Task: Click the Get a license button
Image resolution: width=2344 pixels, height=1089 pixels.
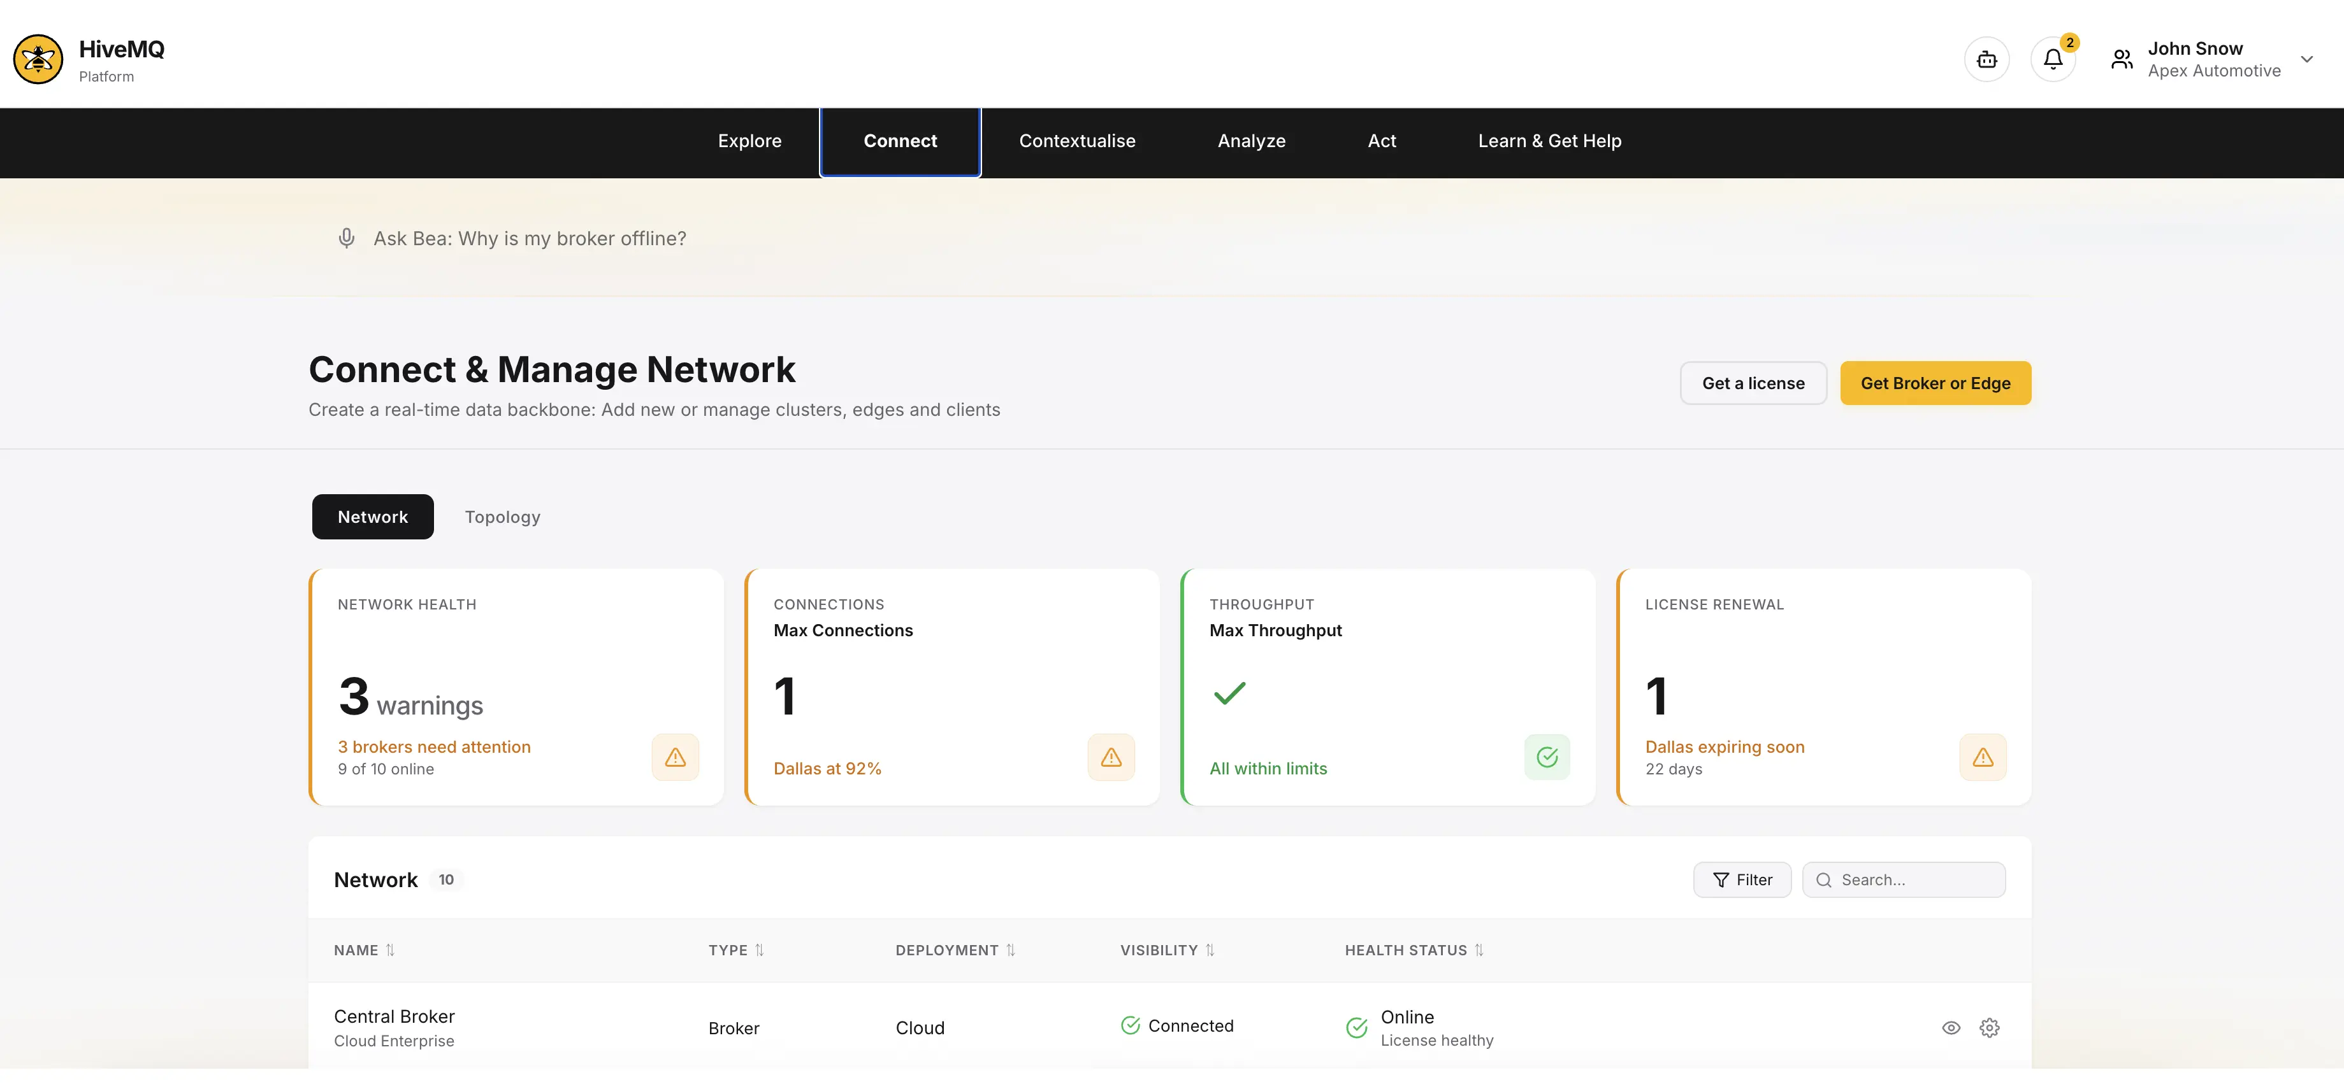Action: 1753,383
